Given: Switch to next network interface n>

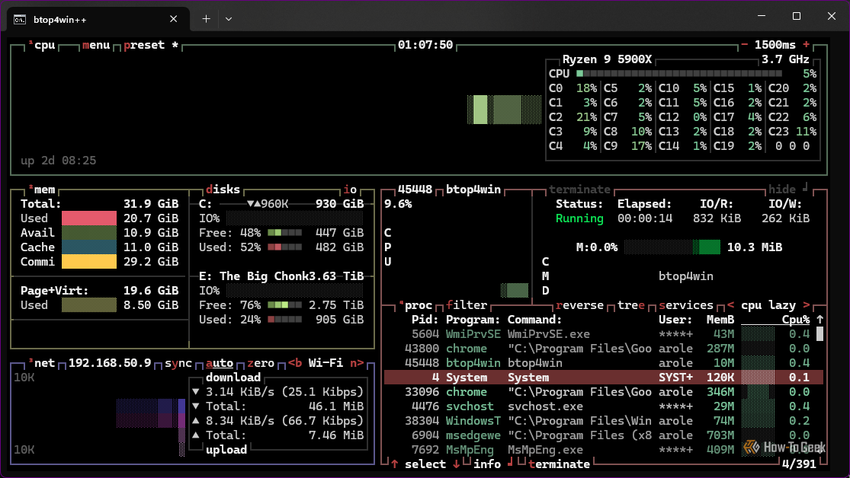Looking at the screenshot, I should point(357,363).
